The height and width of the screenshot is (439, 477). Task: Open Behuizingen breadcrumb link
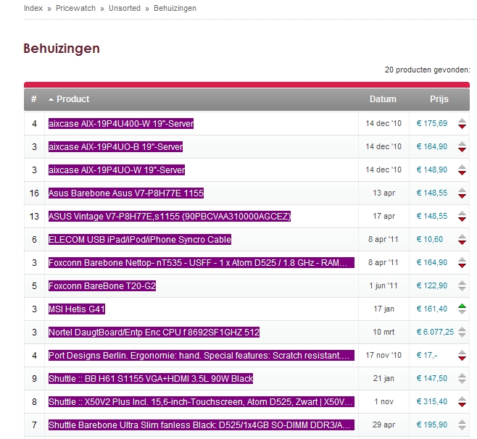(175, 8)
